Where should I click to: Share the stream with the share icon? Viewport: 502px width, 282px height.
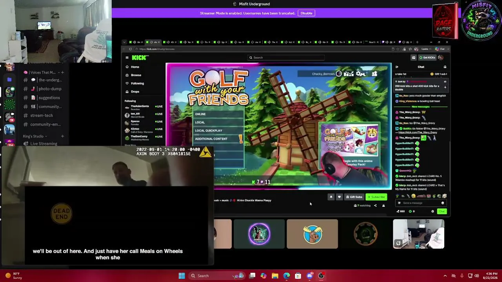point(375,206)
